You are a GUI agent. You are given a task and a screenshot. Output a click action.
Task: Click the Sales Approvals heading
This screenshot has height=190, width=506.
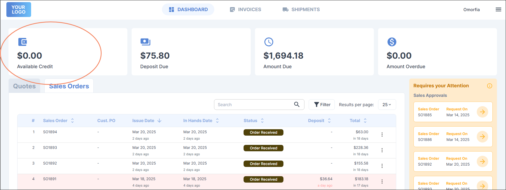click(x=430, y=95)
